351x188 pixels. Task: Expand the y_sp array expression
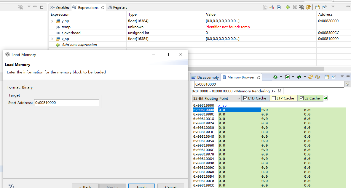[x=52, y=21]
